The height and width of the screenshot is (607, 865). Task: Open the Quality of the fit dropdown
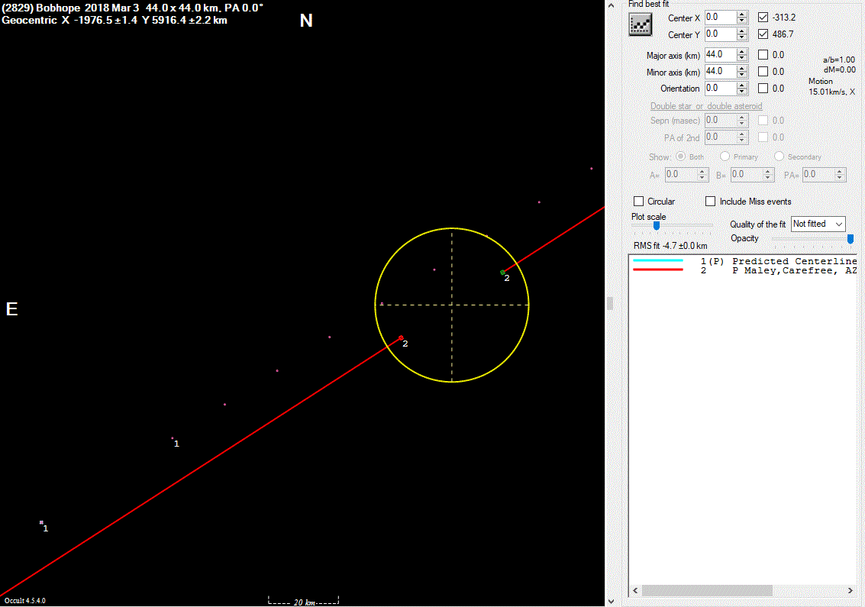point(818,224)
